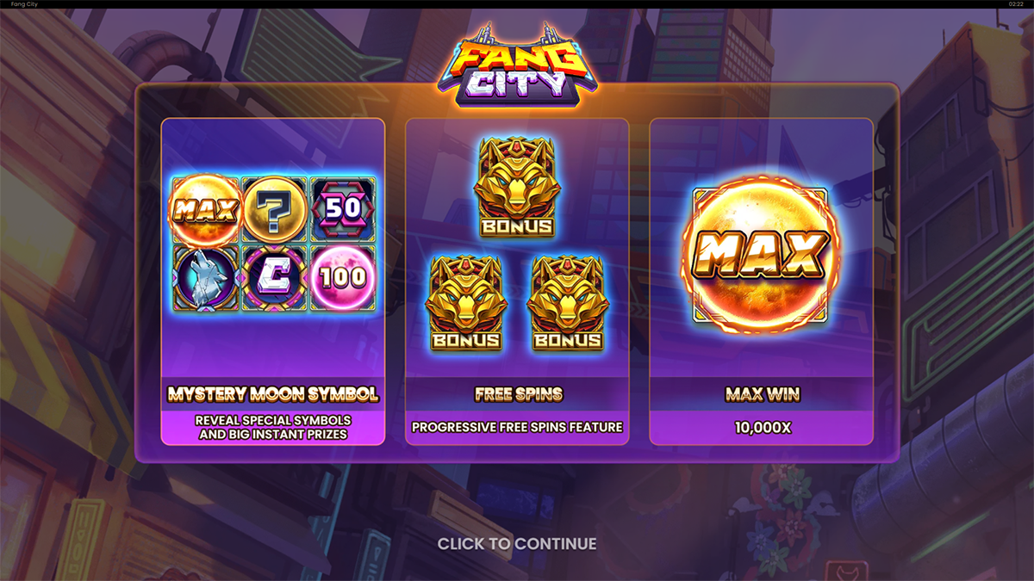This screenshot has height=581, width=1034.
Task: Select the bottom-left golden wolf Bonus symbol
Action: 466,302
